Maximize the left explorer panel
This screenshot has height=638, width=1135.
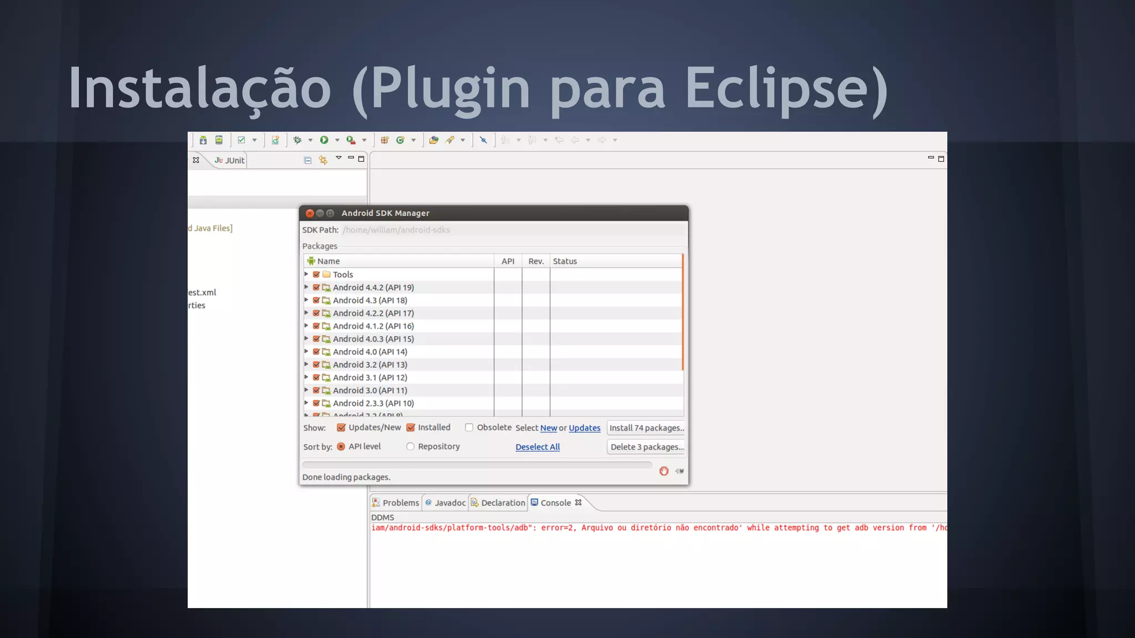pos(361,159)
